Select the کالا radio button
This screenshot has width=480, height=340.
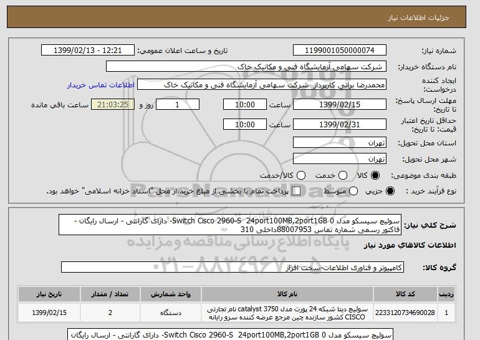[375, 175]
